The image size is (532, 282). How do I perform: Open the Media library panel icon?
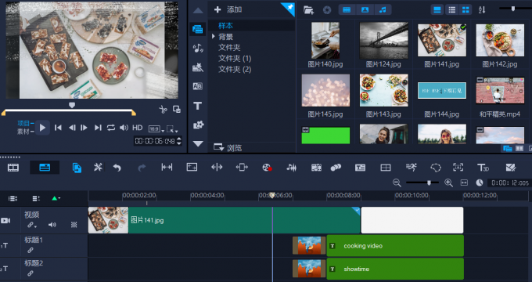tap(197, 29)
